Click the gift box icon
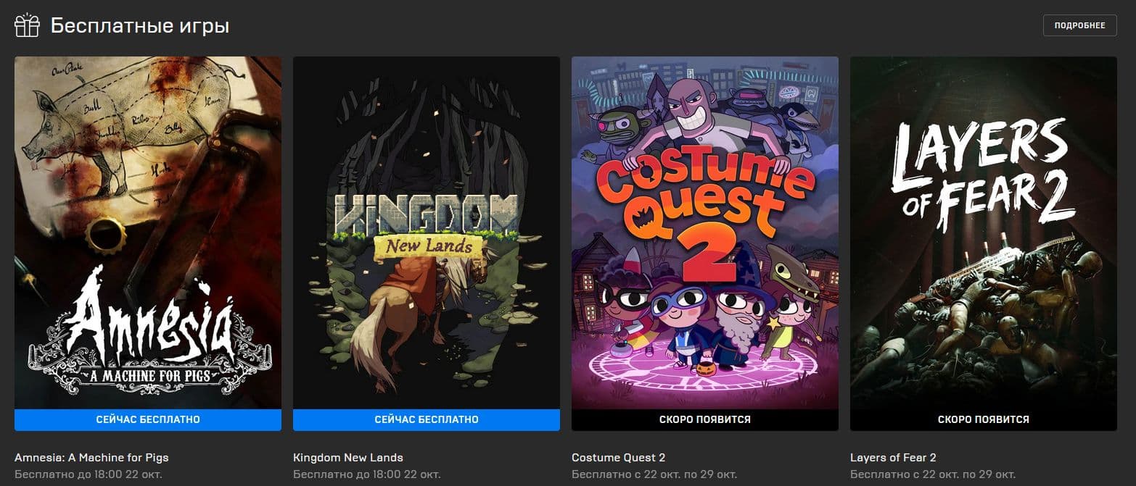The image size is (1136, 486). point(28,25)
